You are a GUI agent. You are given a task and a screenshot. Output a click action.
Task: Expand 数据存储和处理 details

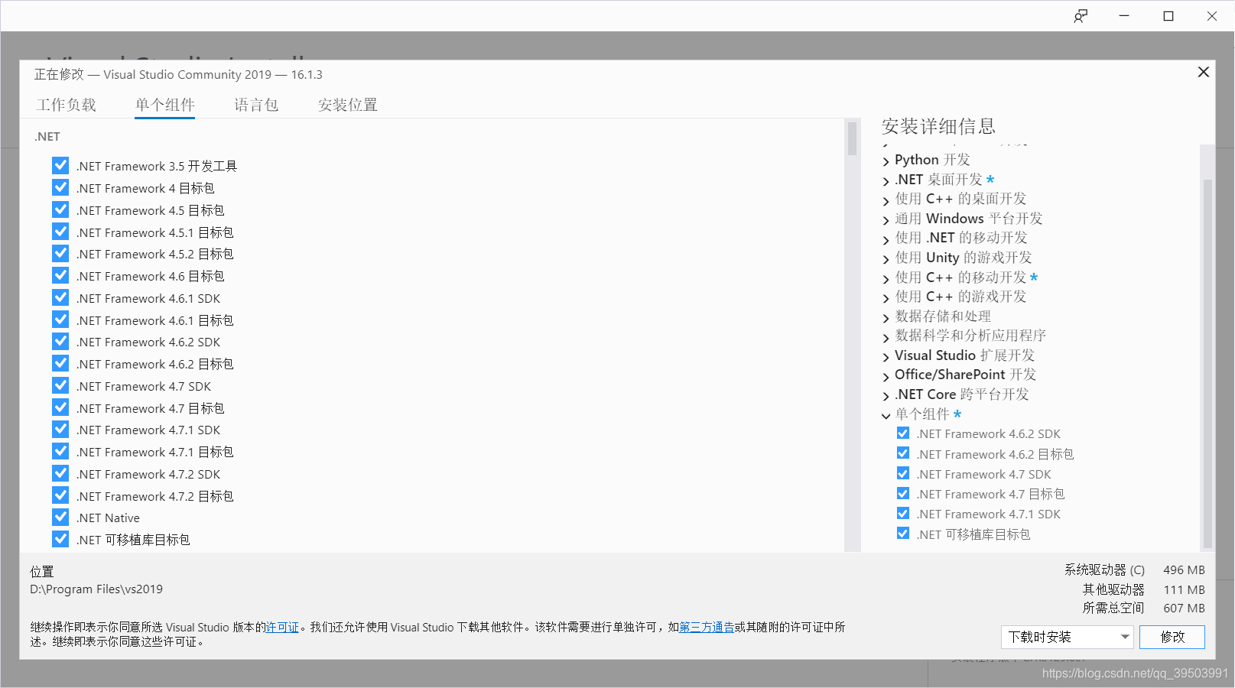886,318
